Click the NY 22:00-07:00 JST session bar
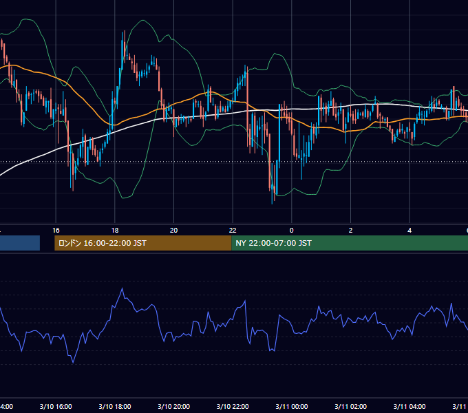This screenshot has width=468, height=413. point(350,243)
